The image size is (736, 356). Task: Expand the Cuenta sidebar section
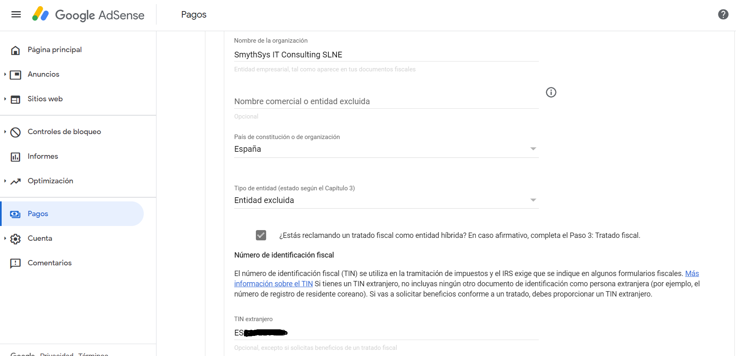5,238
